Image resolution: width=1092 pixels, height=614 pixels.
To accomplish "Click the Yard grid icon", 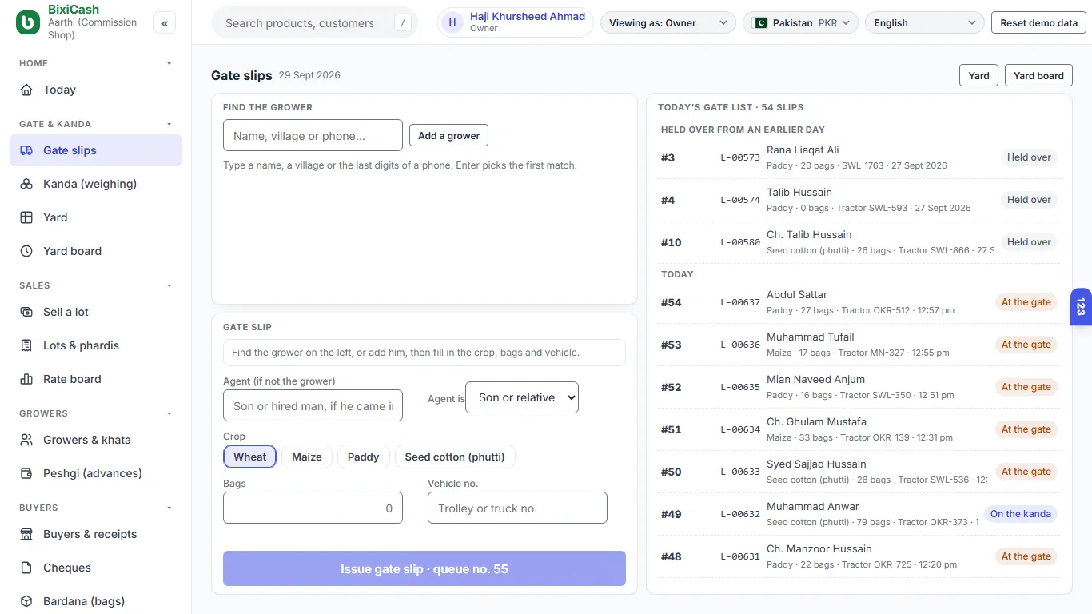I will 26,217.
